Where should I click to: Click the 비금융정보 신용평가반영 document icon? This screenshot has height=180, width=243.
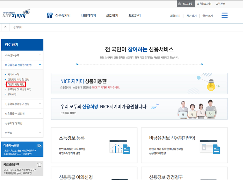tap(210, 147)
